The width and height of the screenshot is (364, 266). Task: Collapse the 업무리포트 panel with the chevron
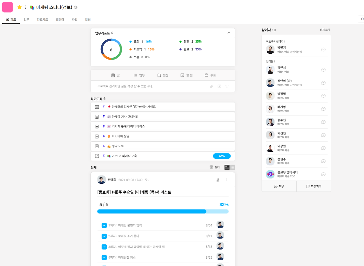[229, 33]
